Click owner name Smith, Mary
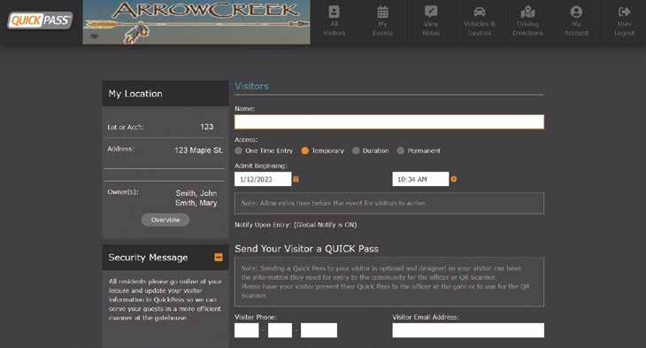 (196, 203)
